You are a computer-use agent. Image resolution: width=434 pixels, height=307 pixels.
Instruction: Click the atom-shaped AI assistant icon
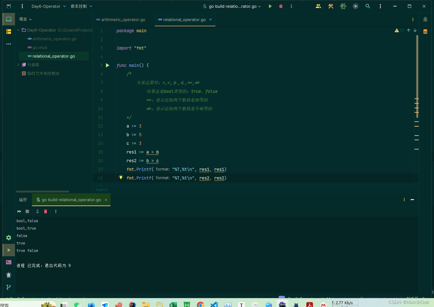[x=343, y=6]
